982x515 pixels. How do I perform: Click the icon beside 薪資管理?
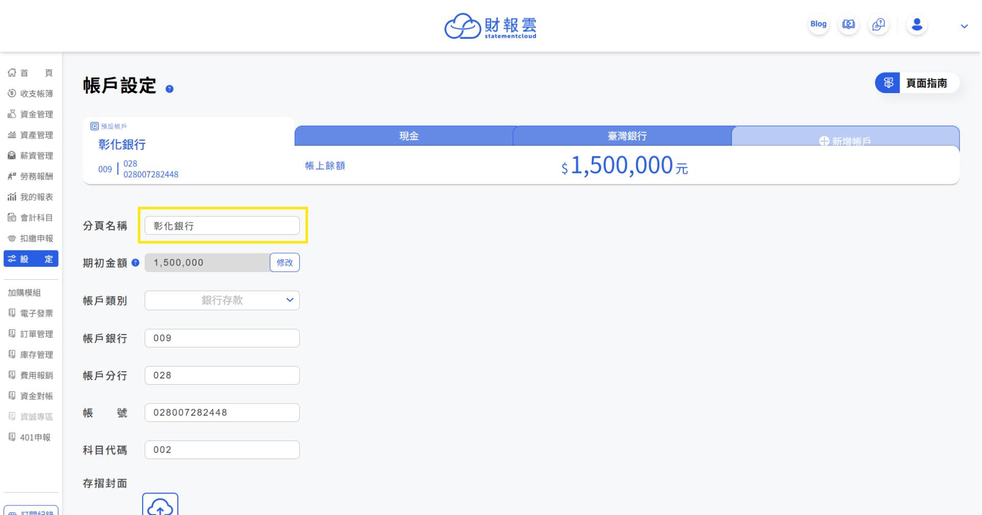pyautogui.click(x=12, y=155)
